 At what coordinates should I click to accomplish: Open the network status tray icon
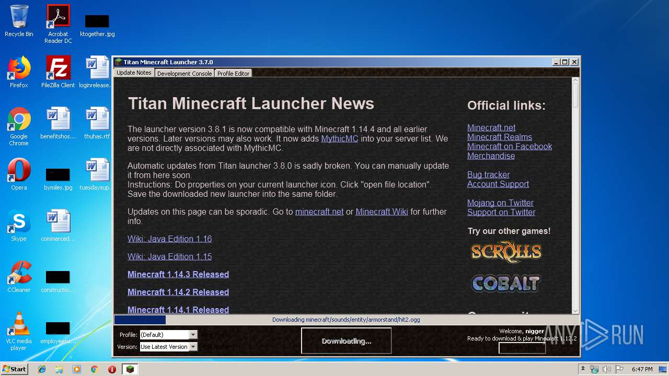point(594,369)
